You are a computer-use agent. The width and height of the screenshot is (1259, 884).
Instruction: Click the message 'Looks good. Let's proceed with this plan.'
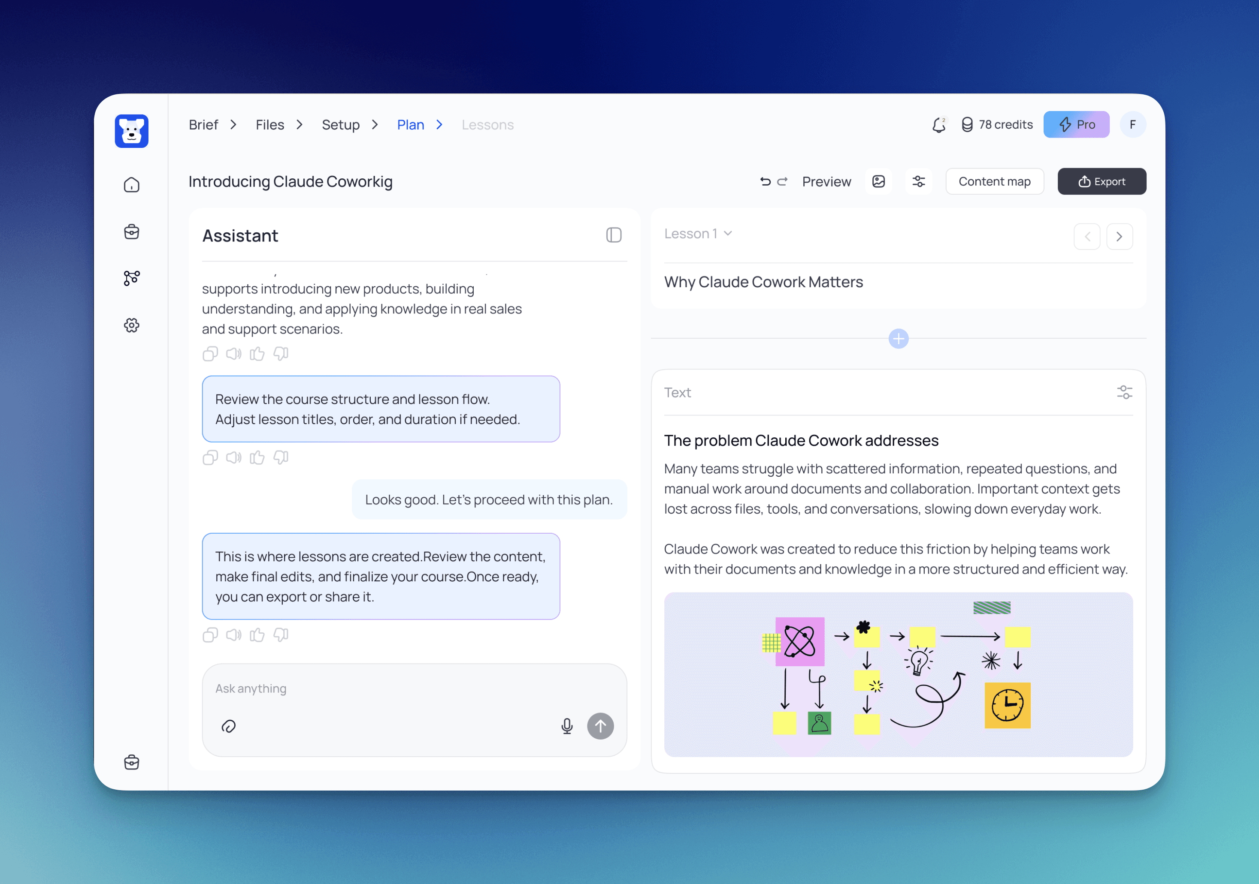[x=489, y=499]
